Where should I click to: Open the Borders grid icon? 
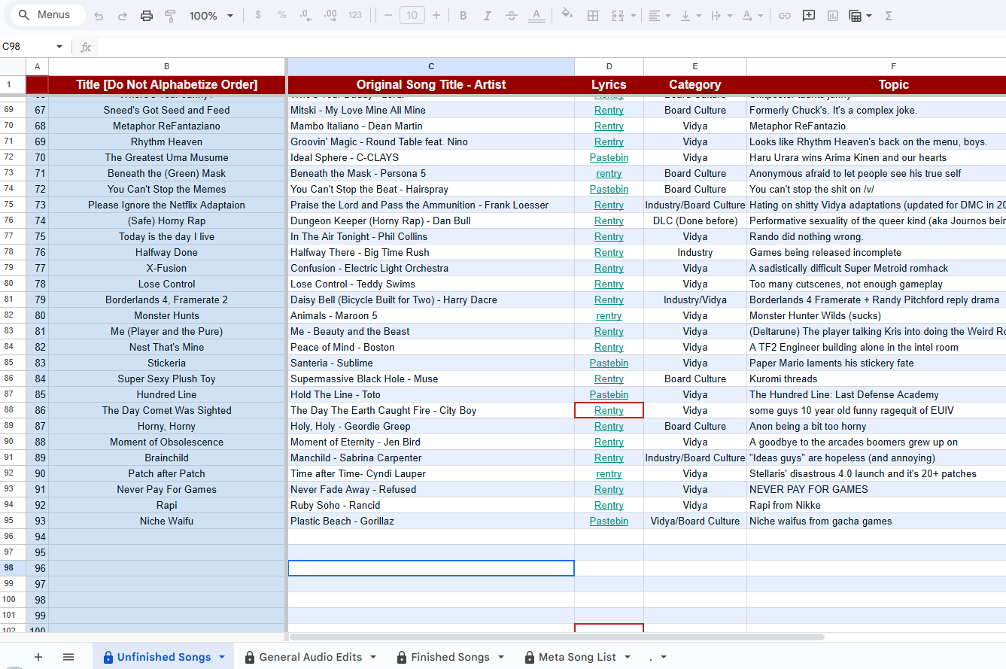(593, 16)
